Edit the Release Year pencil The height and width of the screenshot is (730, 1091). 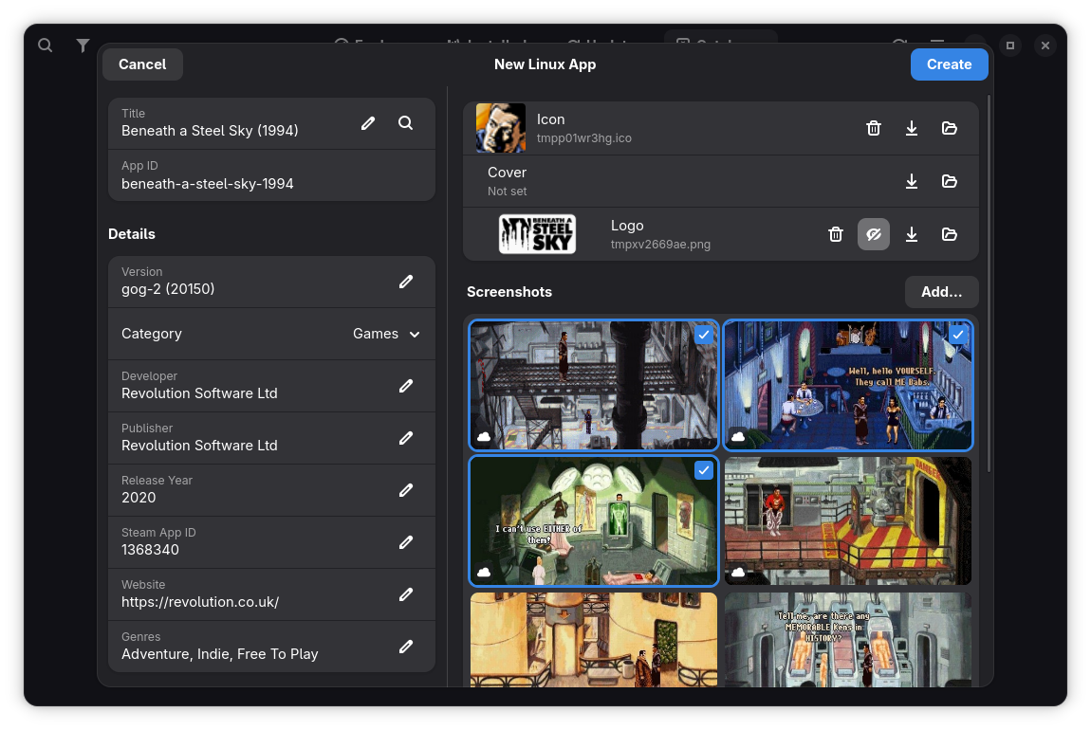(x=406, y=490)
